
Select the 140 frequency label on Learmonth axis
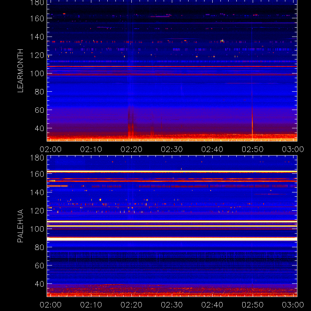pos(37,37)
